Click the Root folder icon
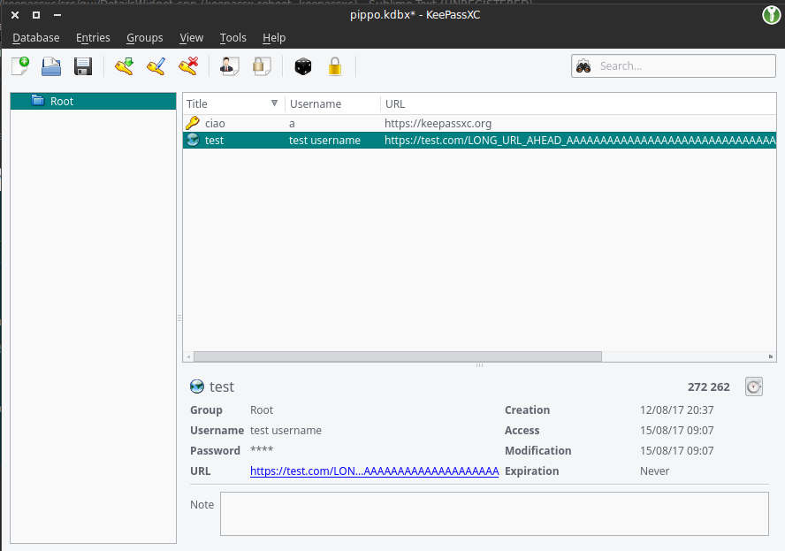785x551 pixels. point(38,101)
